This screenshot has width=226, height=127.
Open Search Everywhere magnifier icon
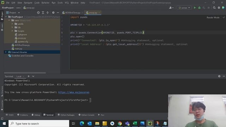point(214,8)
